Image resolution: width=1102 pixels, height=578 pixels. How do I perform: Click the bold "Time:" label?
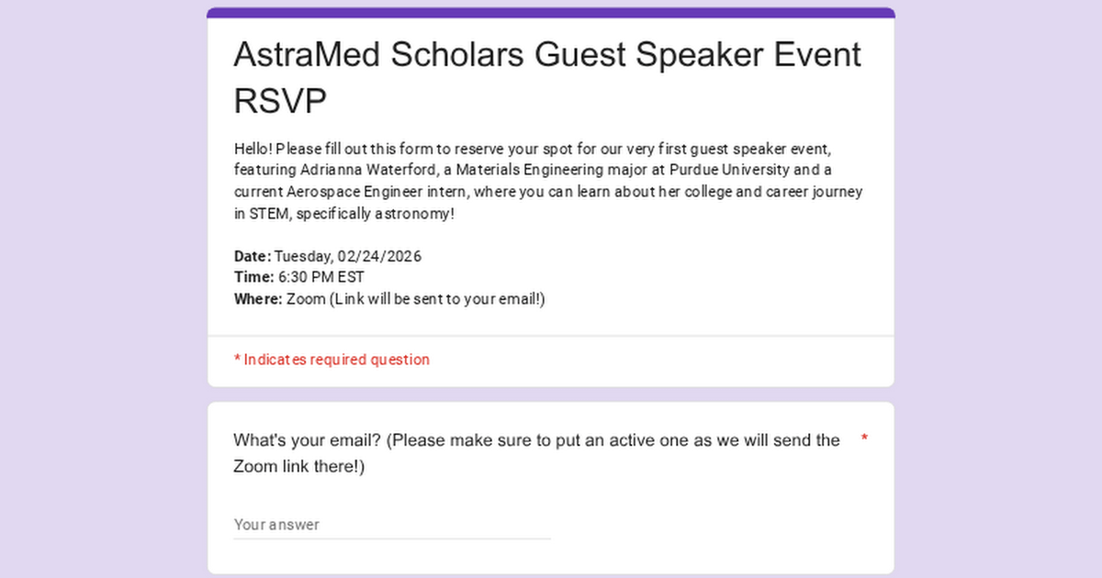pos(254,277)
